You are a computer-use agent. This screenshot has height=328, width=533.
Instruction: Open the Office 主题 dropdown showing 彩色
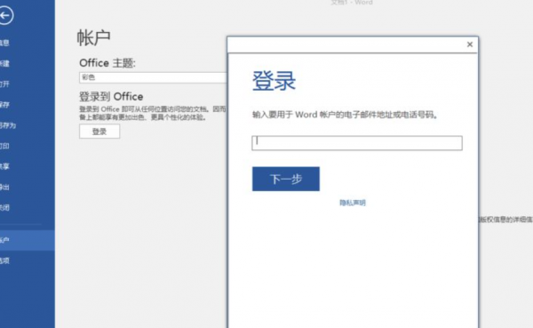pos(154,77)
